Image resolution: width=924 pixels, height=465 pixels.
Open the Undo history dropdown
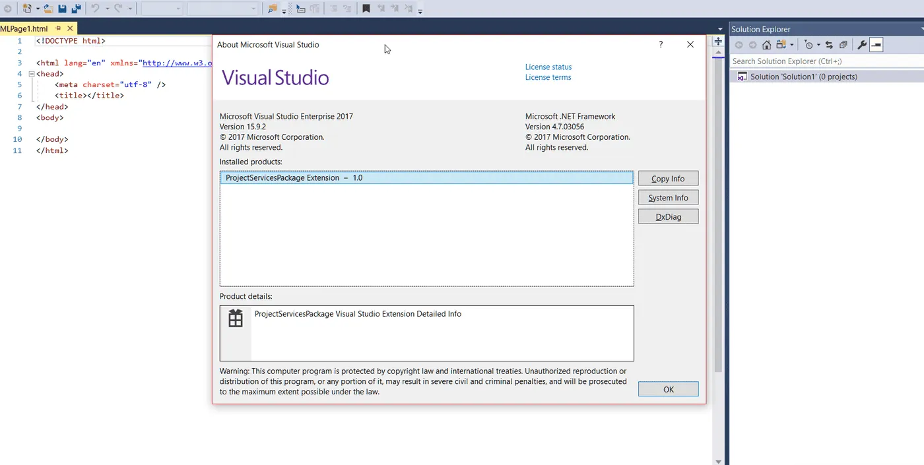[x=108, y=8]
